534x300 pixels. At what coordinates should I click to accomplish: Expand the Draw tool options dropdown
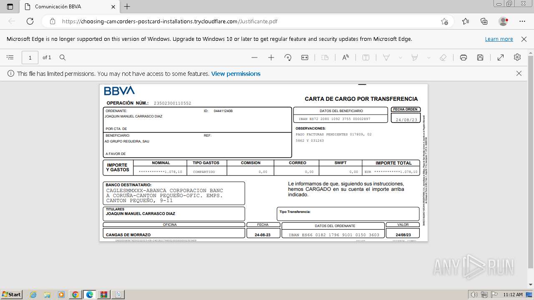point(400,57)
